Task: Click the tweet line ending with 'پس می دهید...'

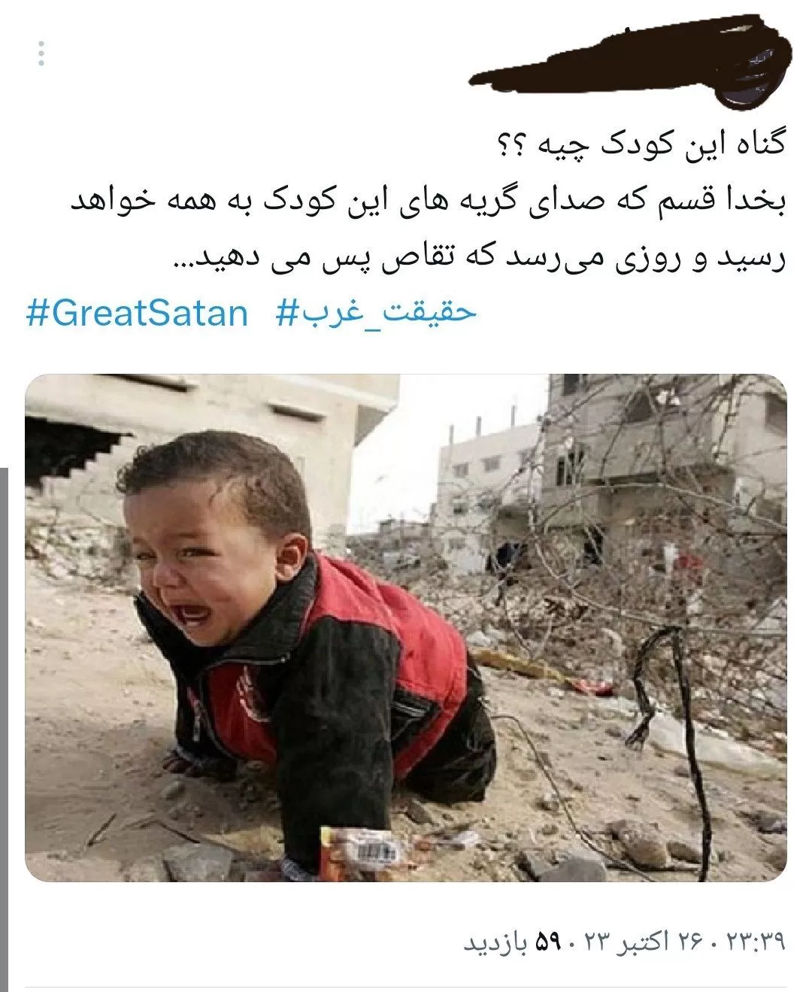Action: (480, 259)
